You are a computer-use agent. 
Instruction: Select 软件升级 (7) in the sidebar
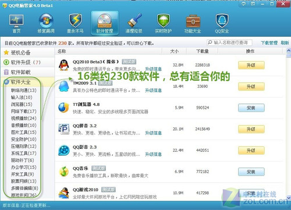[27, 62]
